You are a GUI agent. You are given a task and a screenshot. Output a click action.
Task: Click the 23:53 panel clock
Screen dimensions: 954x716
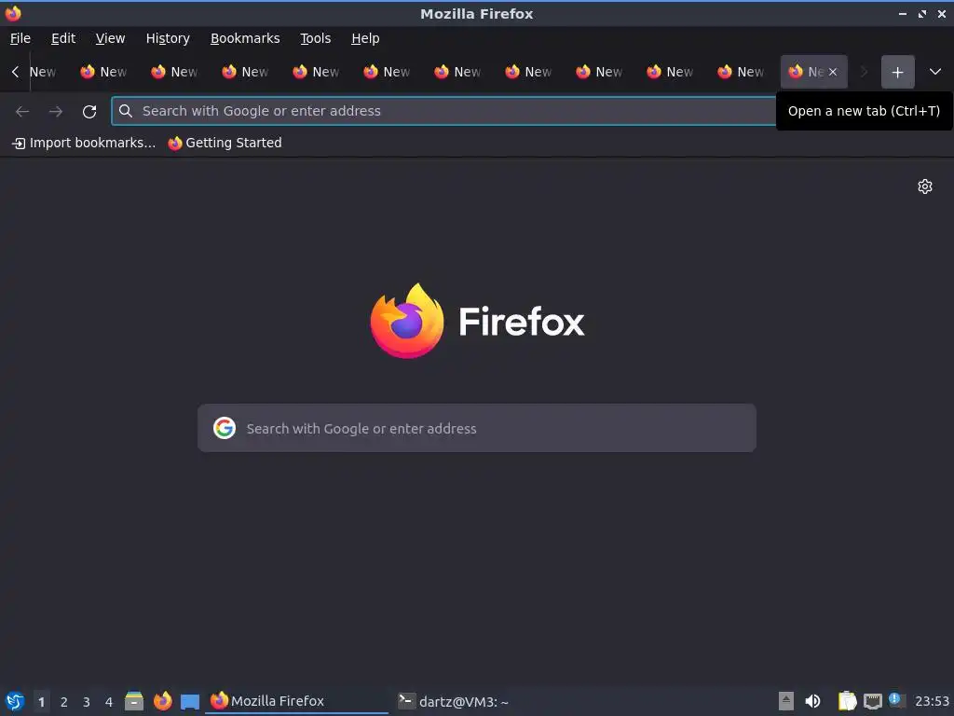coord(932,701)
